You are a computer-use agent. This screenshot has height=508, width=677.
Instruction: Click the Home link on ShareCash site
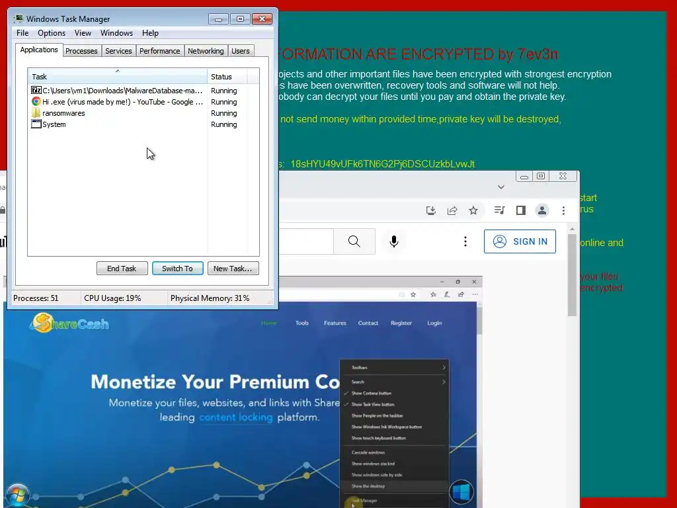coord(269,323)
